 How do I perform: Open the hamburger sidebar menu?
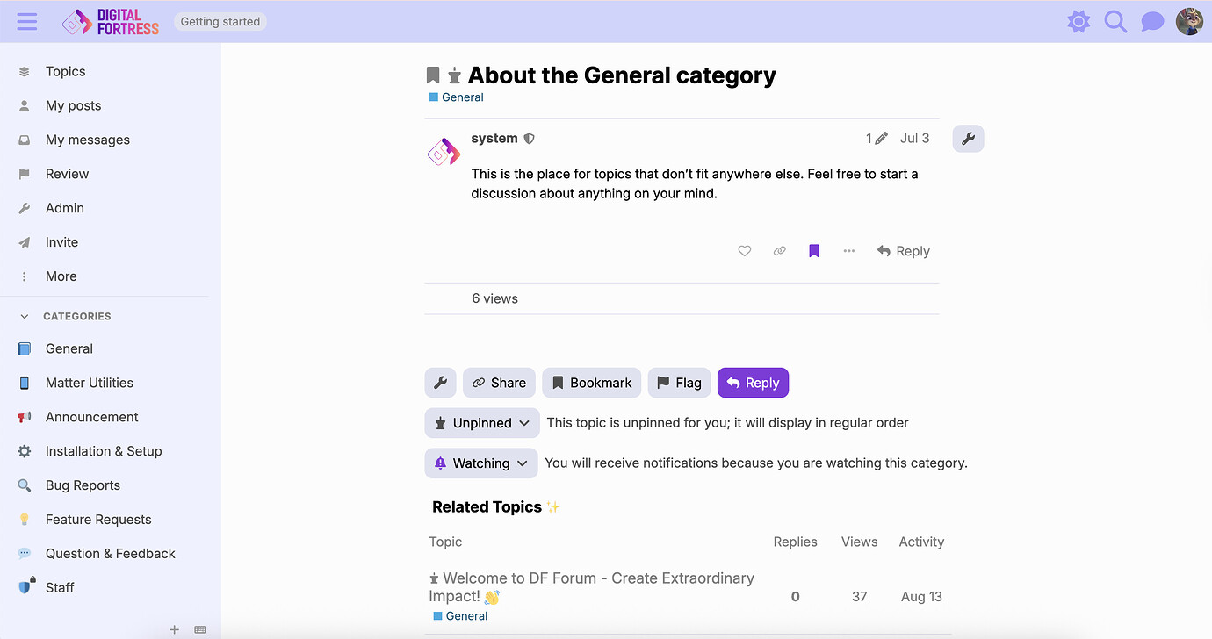pyautogui.click(x=27, y=22)
